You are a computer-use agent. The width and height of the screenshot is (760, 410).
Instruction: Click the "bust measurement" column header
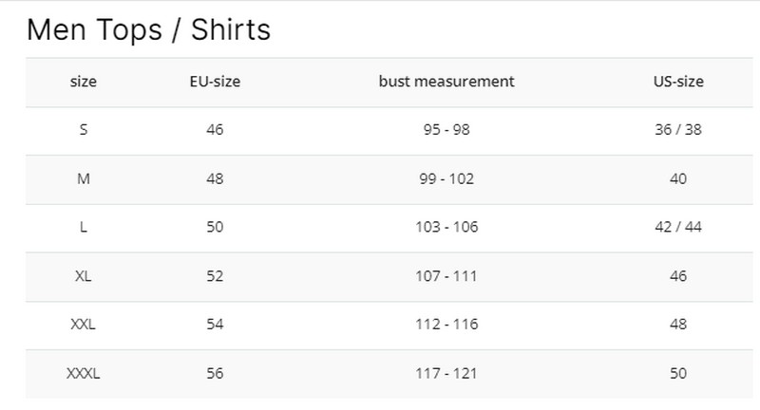(x=446, y=82)
